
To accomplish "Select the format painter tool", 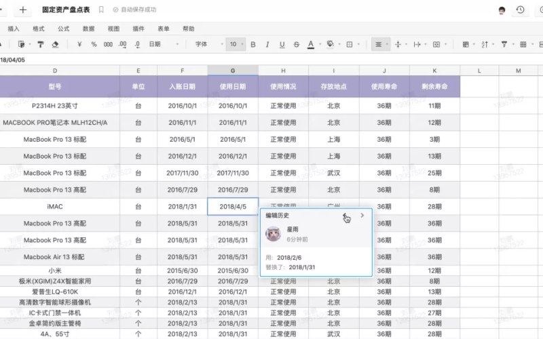I will click(x=41, y=44).
